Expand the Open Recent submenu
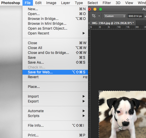 [55, 33]
